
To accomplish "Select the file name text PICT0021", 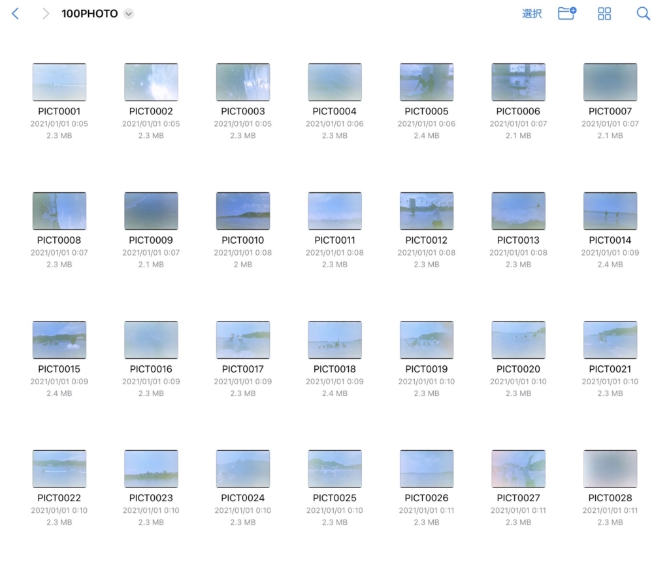I will [610, 369].
